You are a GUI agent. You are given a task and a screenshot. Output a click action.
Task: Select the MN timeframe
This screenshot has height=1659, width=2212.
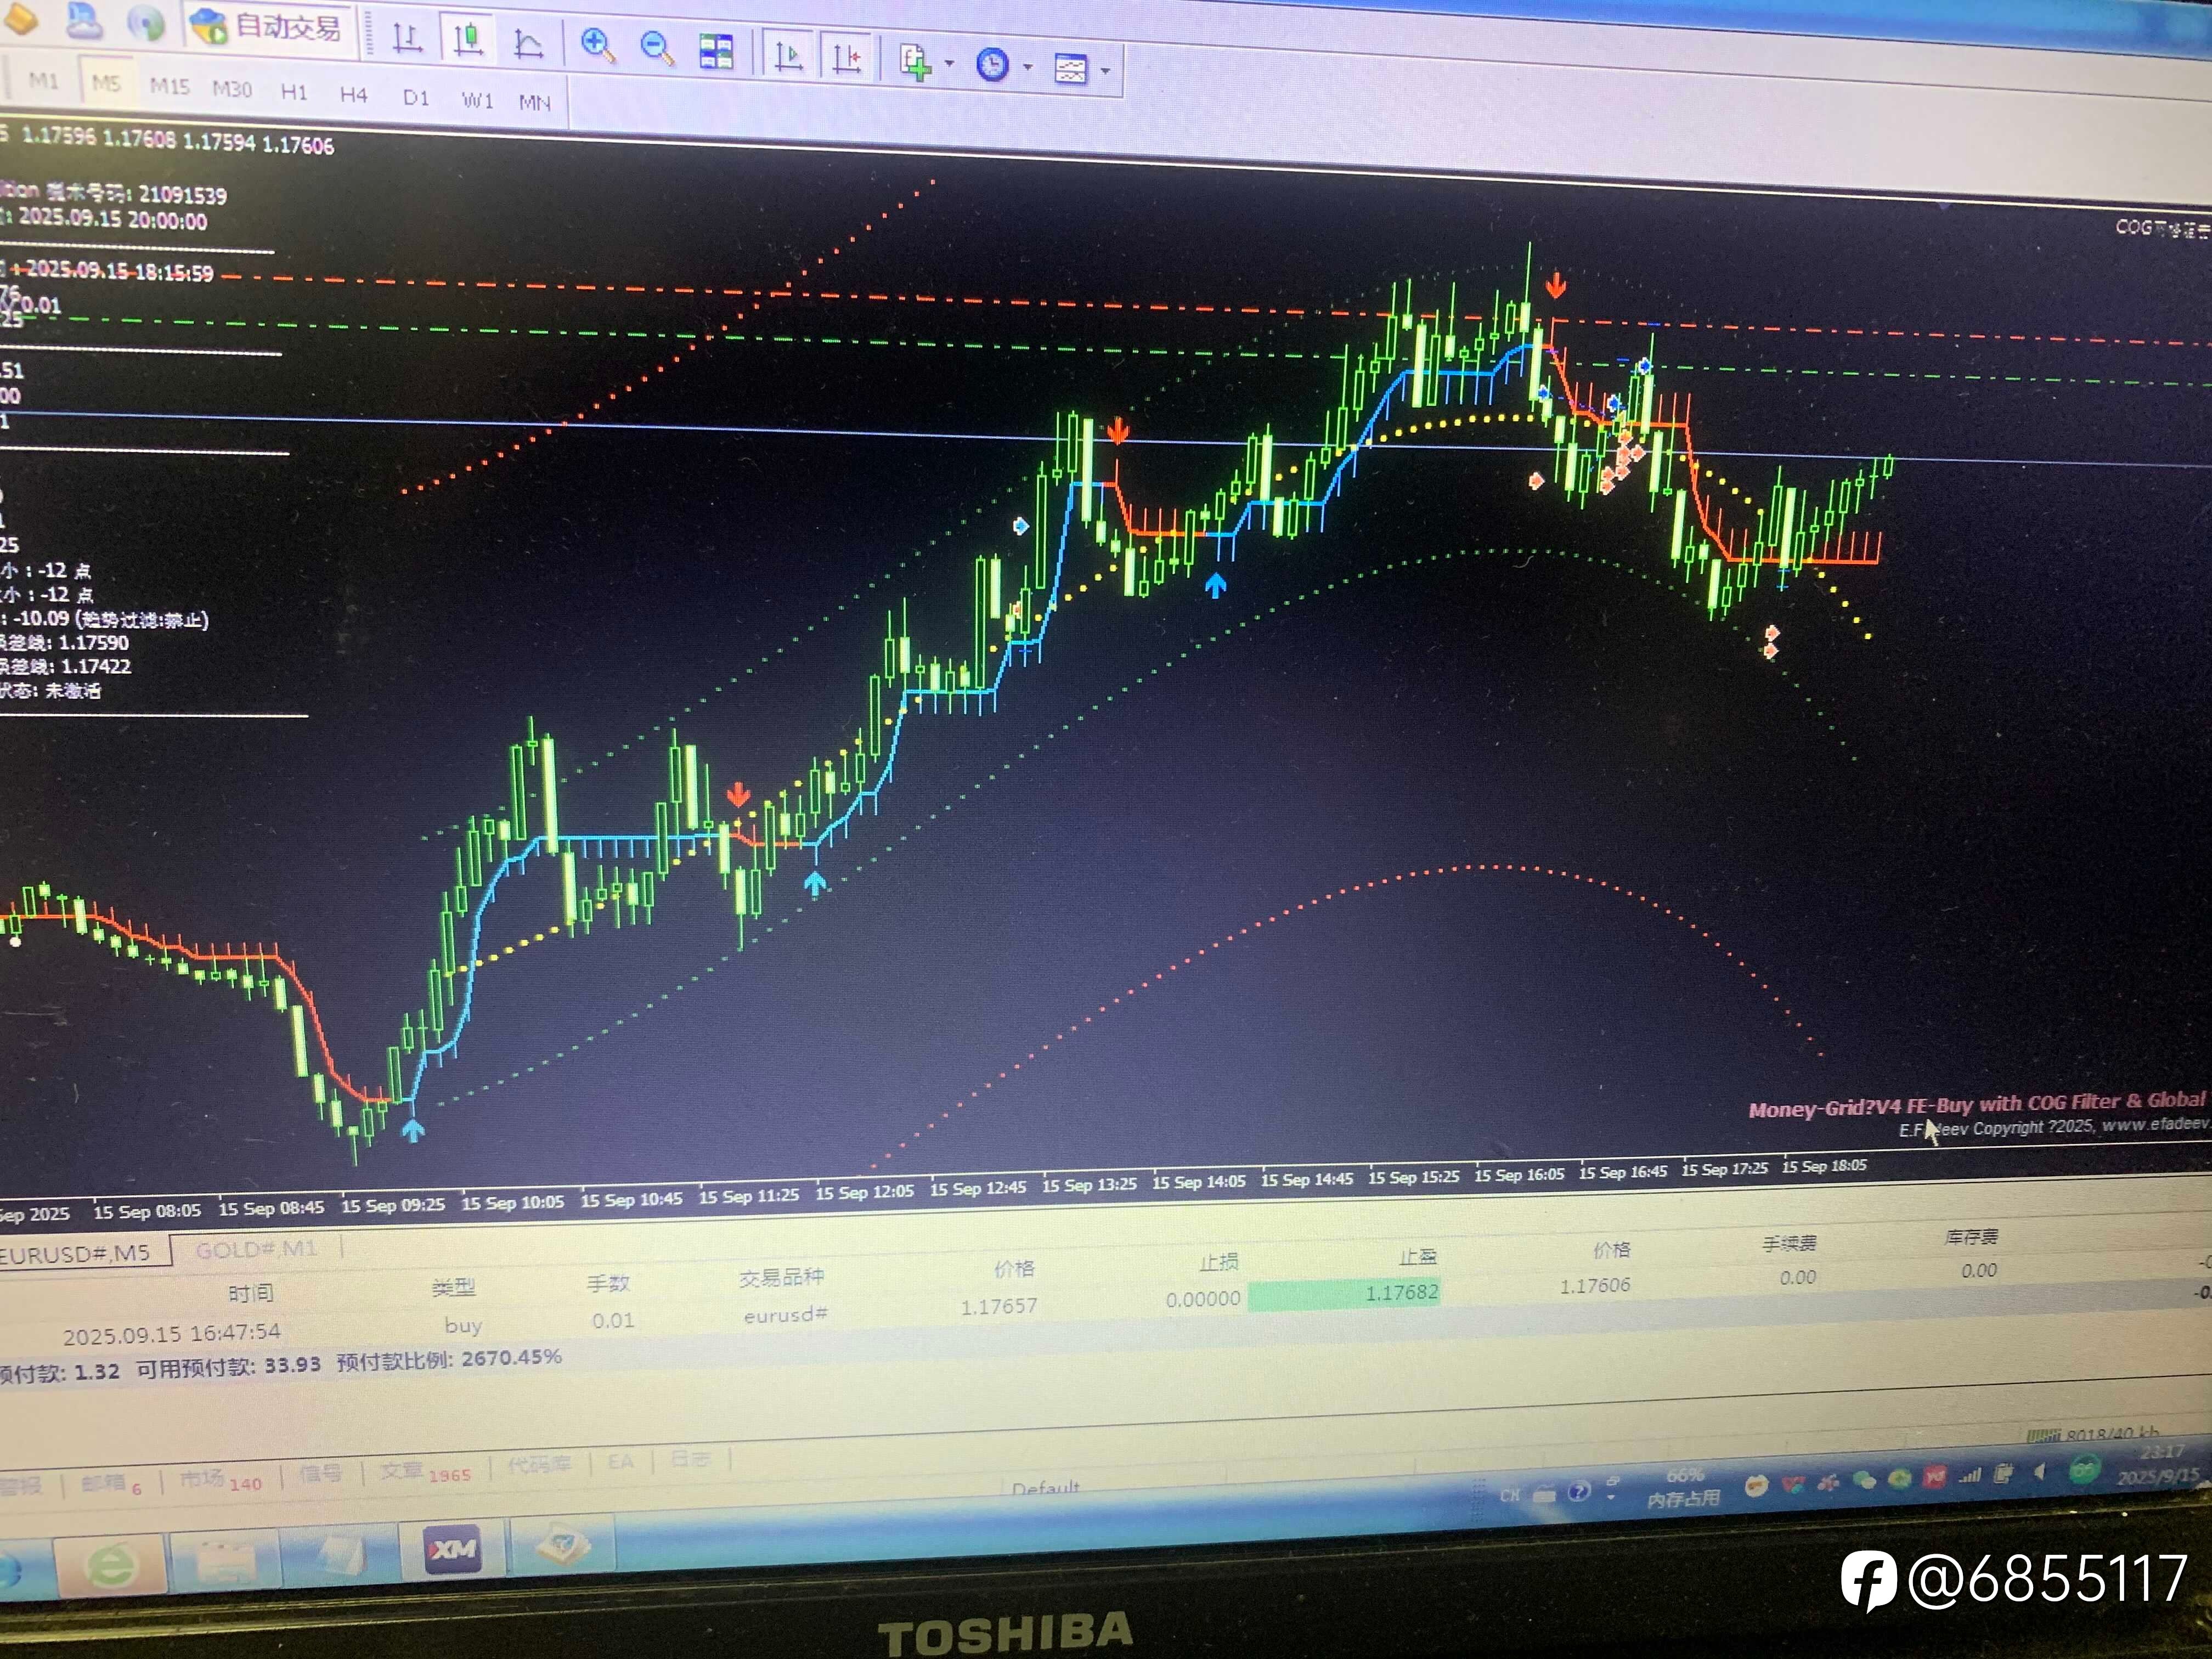(535, 102)
